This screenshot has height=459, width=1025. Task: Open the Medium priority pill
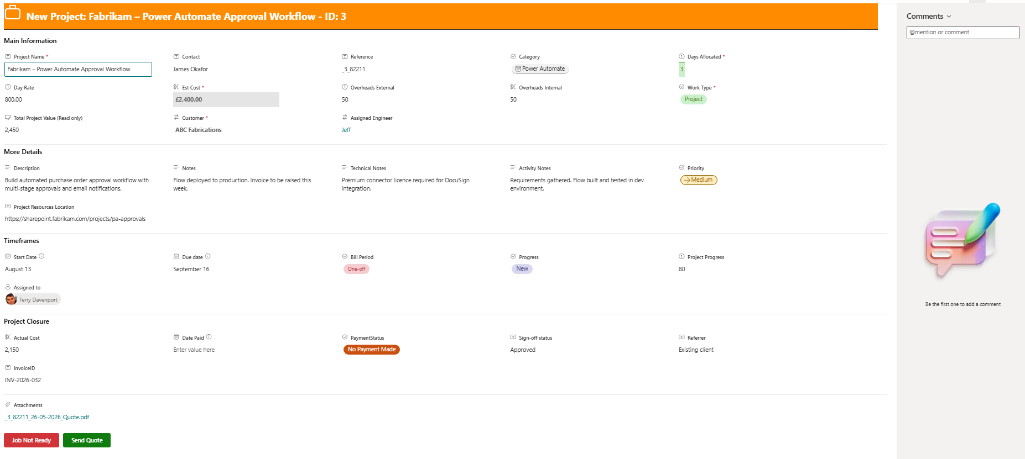click(699, 180)
